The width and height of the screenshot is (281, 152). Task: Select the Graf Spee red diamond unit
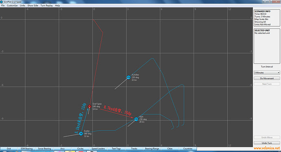[x=90, y=106]
